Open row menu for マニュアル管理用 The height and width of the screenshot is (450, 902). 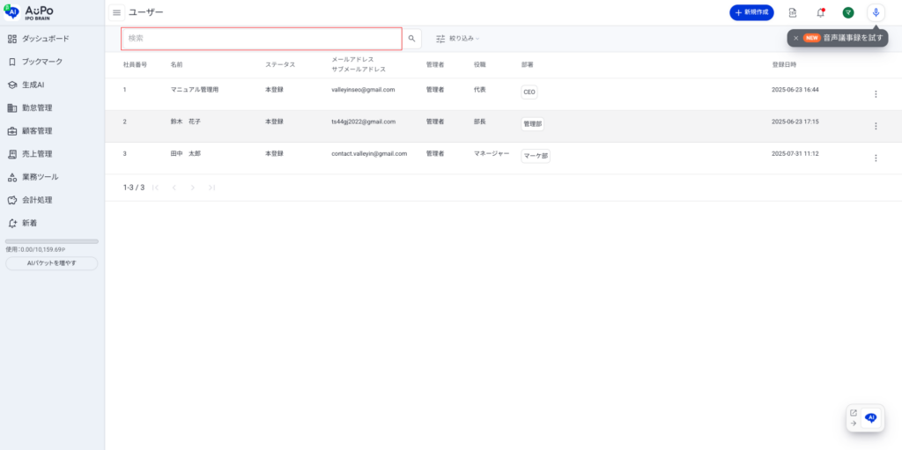[x=876, y=94]
